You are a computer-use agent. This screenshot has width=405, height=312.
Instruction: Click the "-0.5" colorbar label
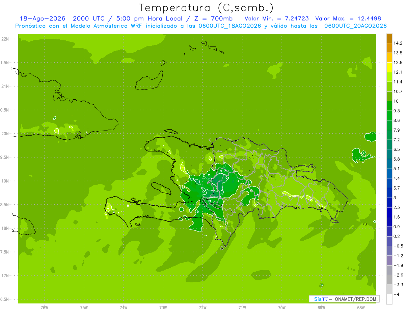pyautogui.click(x=398, y=246)
